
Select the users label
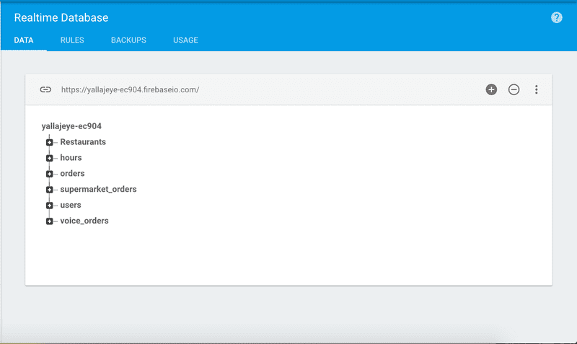tap(70, 205)
